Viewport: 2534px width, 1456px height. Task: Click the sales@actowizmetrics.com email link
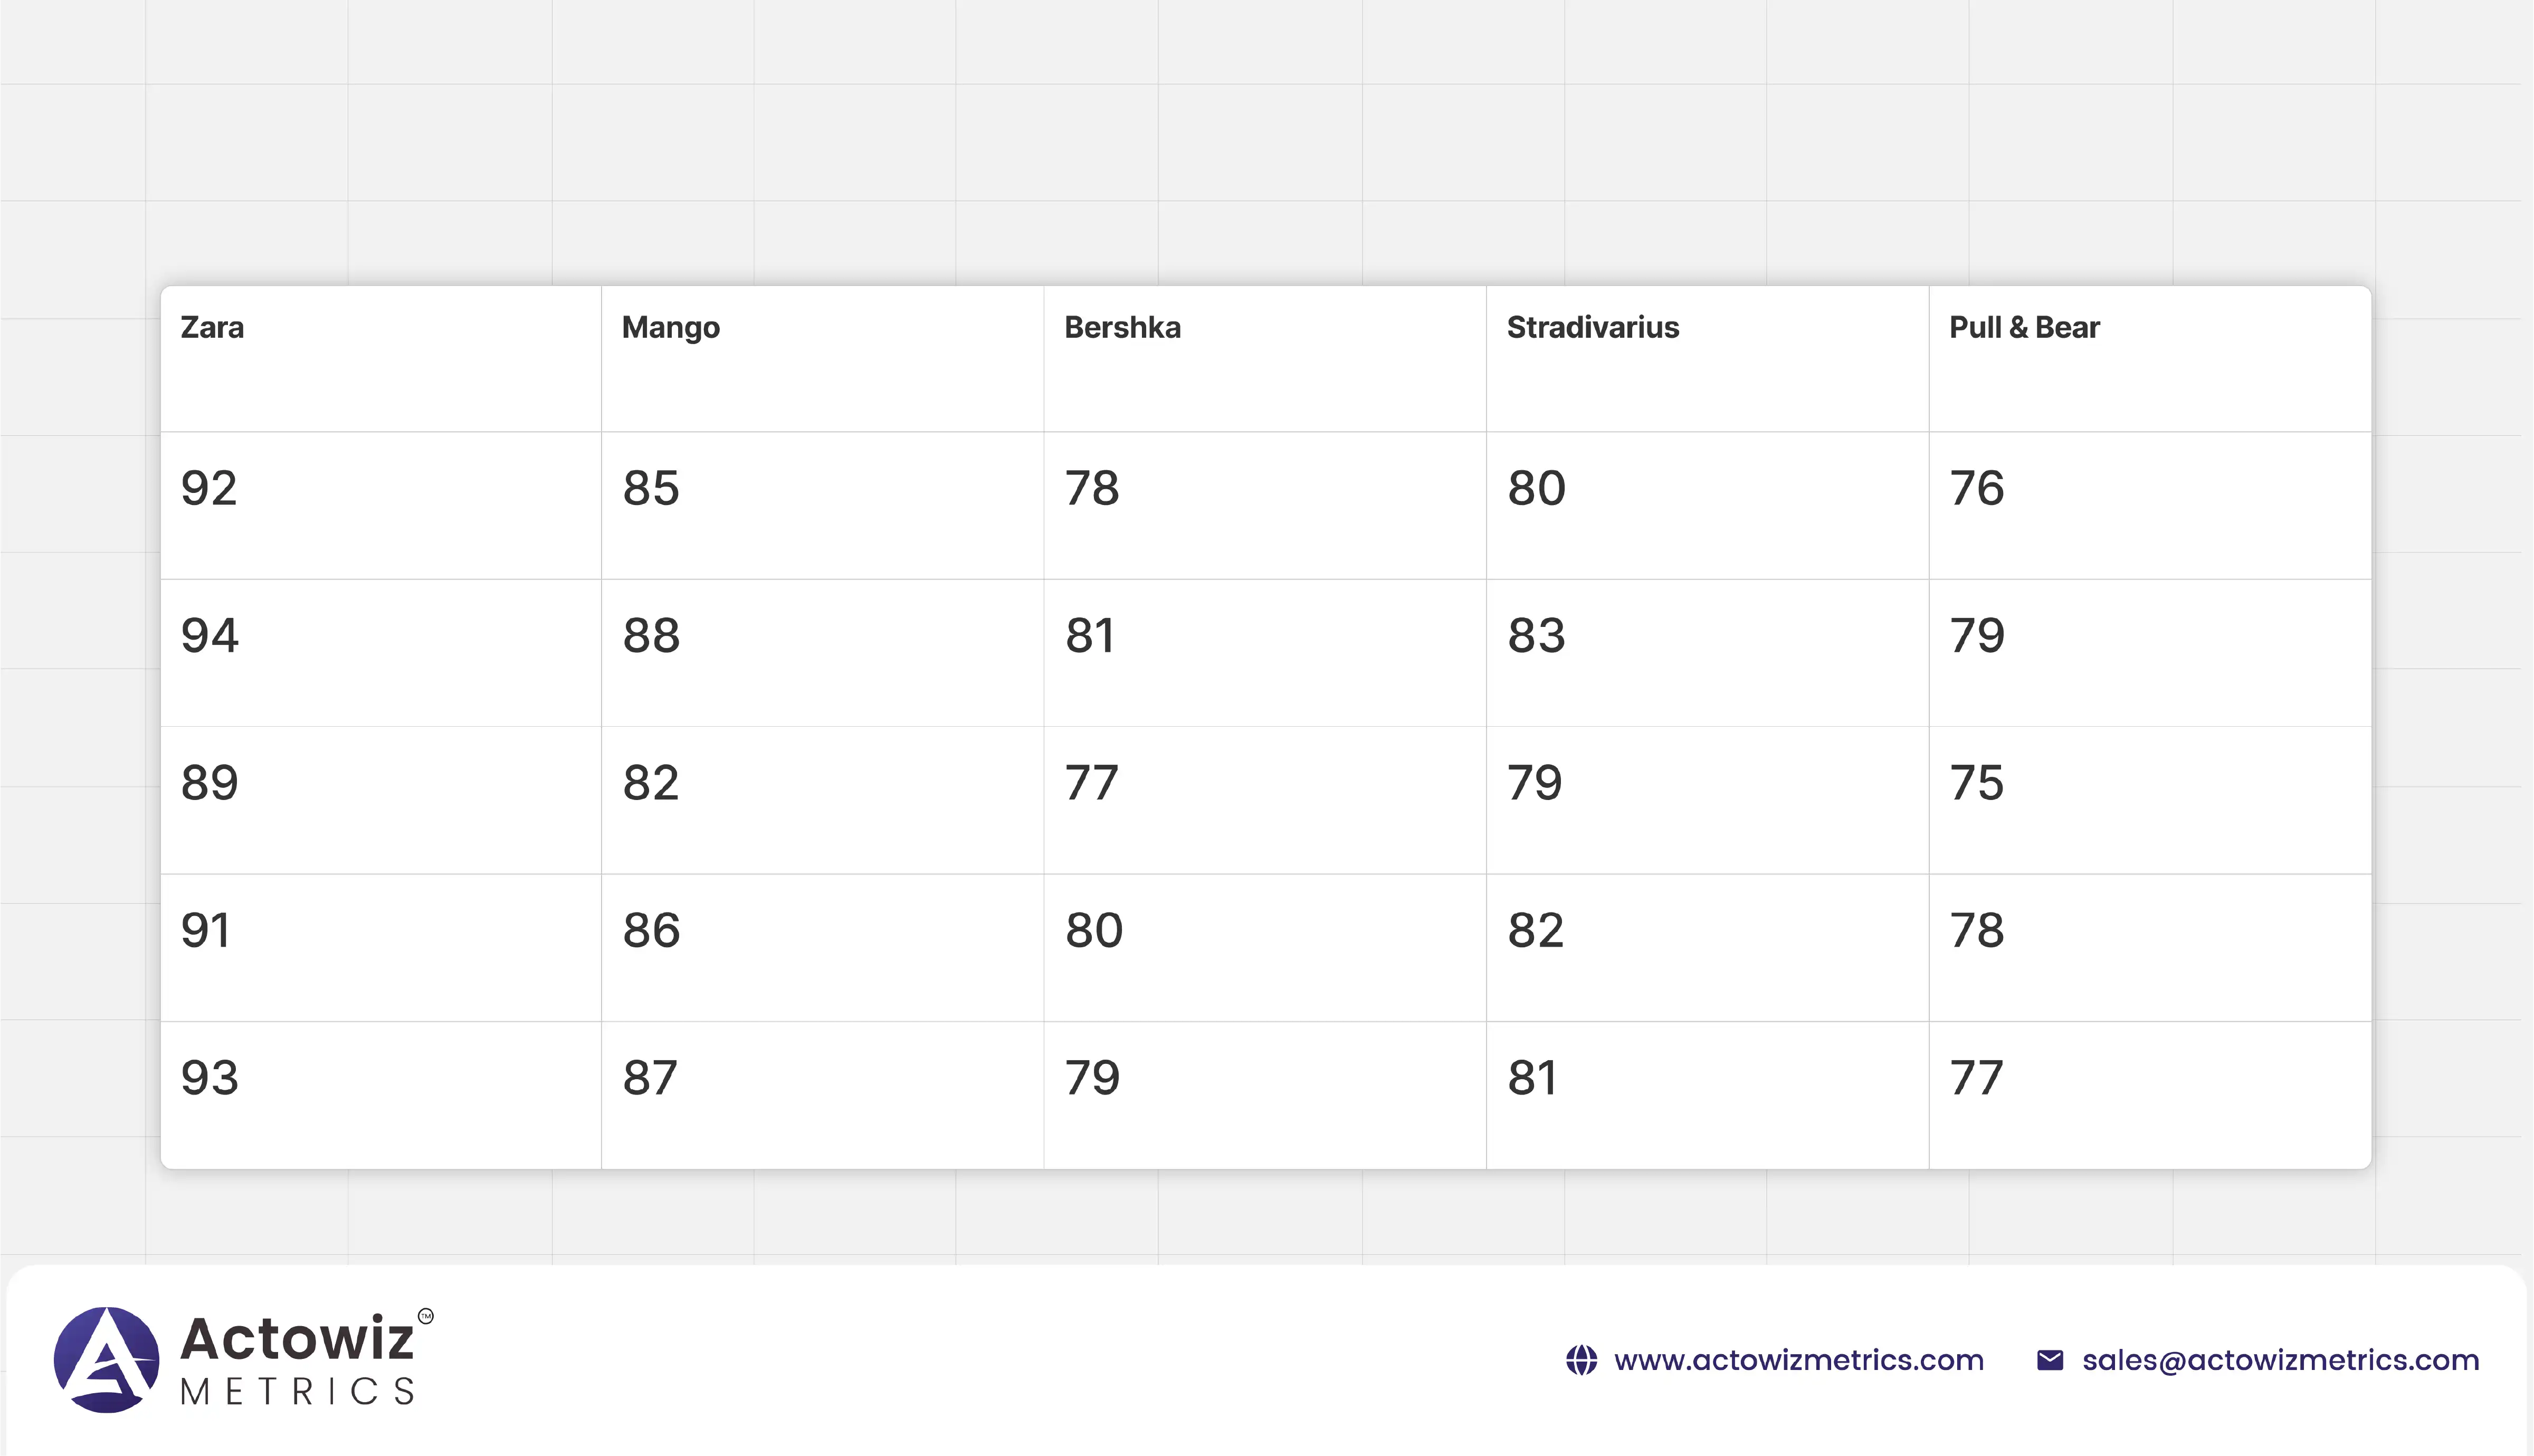pyautogui.click(x=2280, y=1360)
